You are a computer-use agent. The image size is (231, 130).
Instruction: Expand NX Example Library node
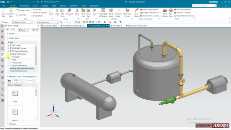click(9, 51)
